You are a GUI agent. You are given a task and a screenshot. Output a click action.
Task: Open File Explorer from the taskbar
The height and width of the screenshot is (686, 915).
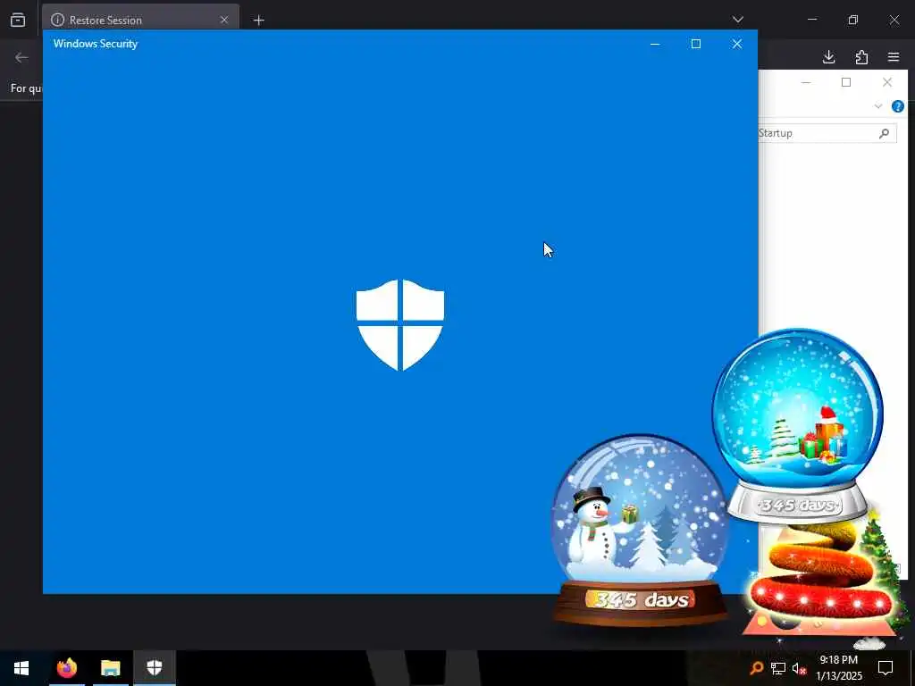[110, 668]
